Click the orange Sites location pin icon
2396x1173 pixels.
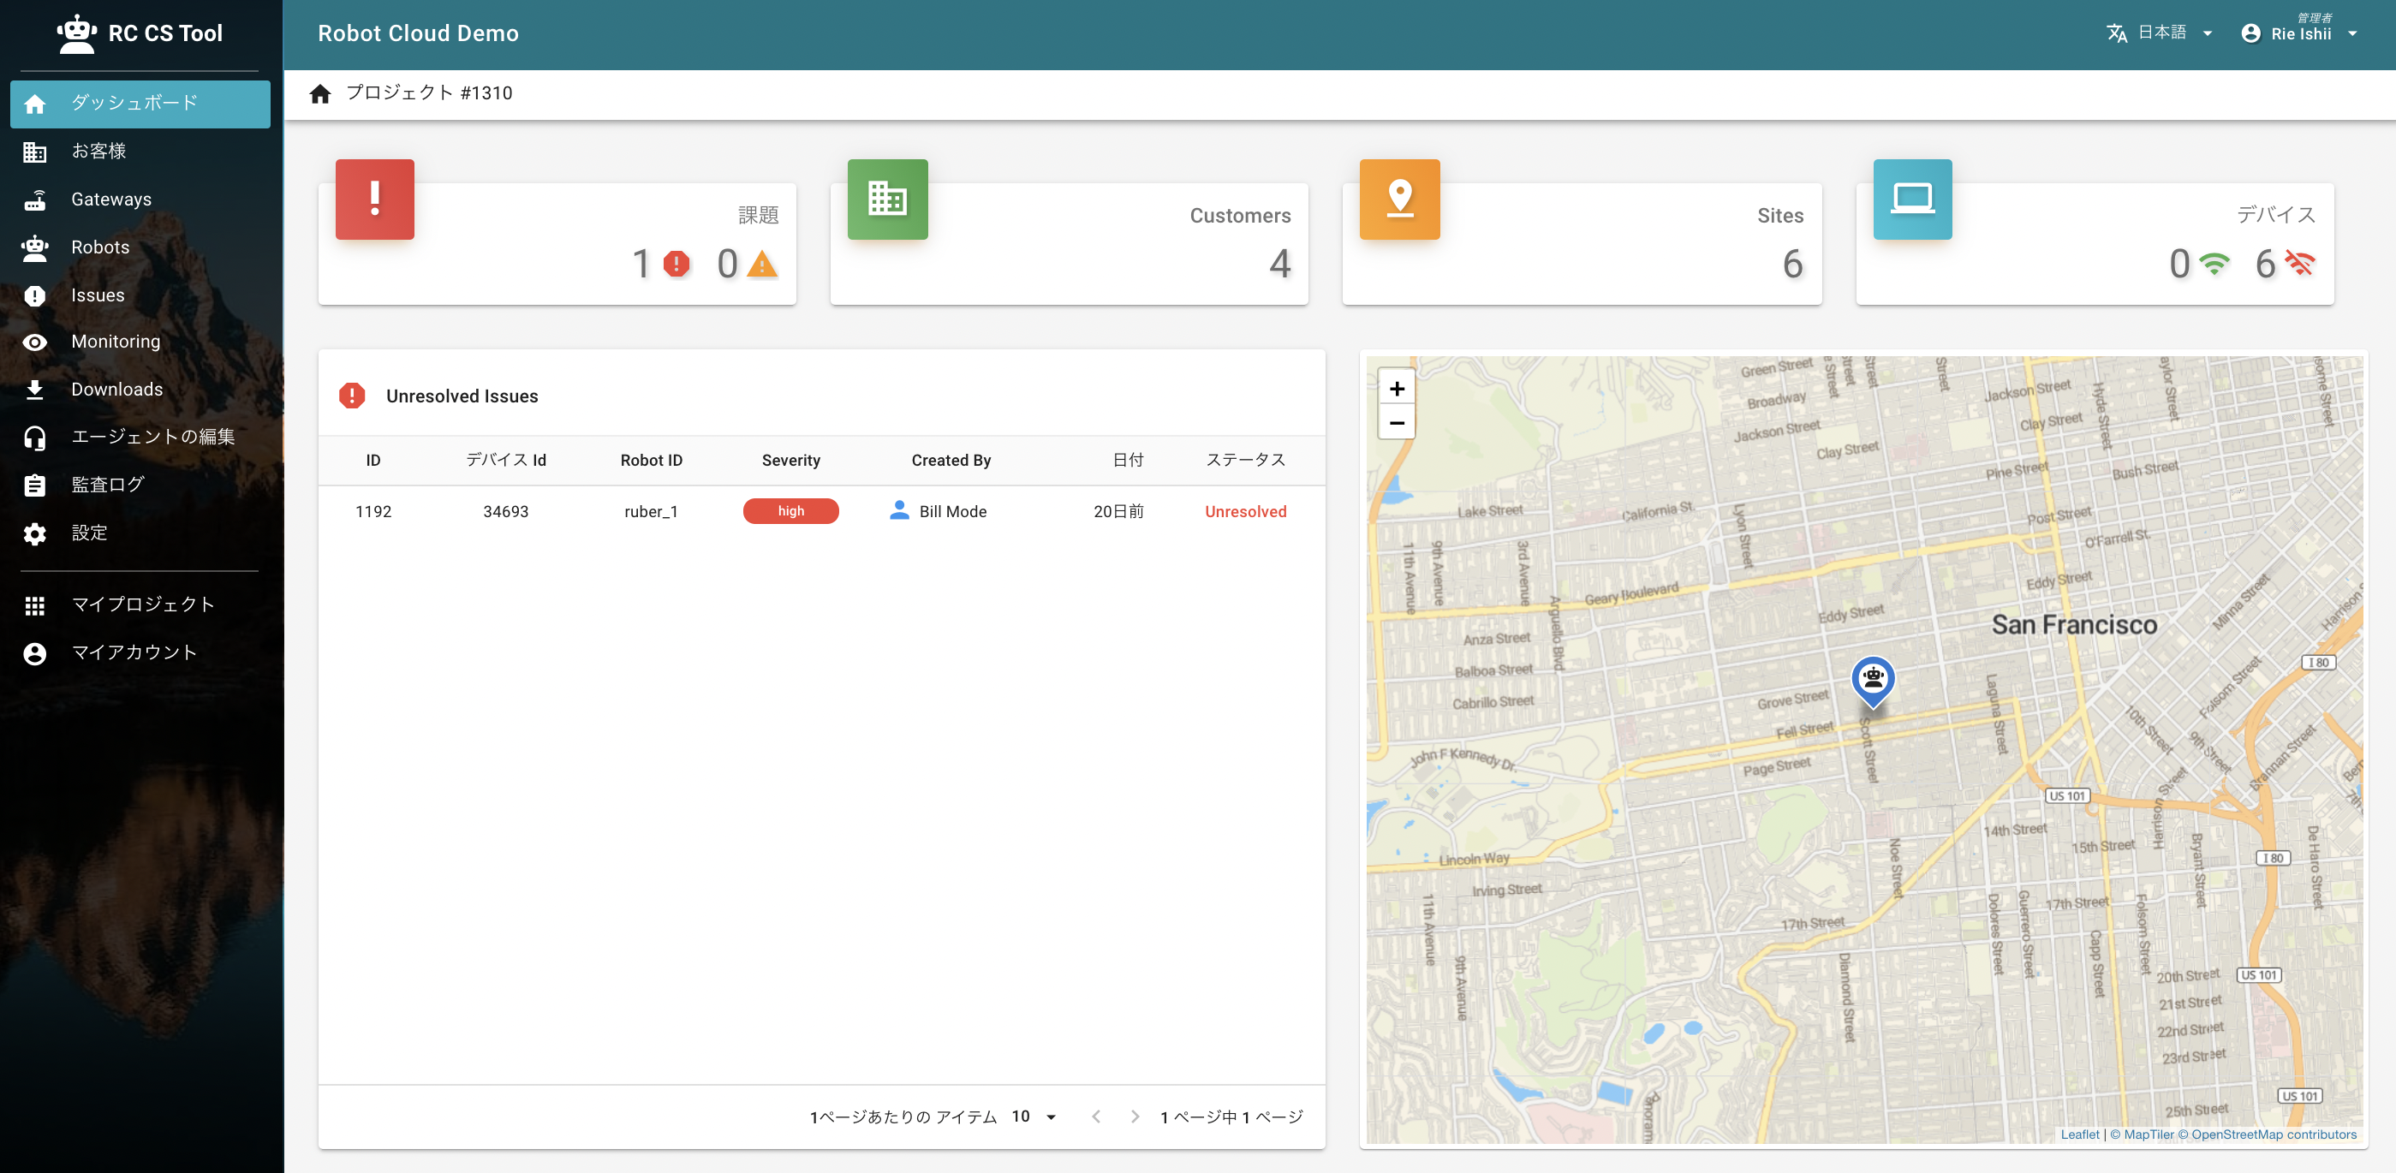pyautogui.click(x=1399, y=199)
